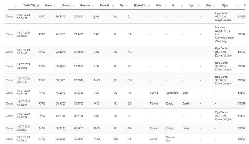The height and width of the screenshot is (144, 249).
Task: Select the Deir ez-Zor cell in last row
Action: click(x=171, y=139)
